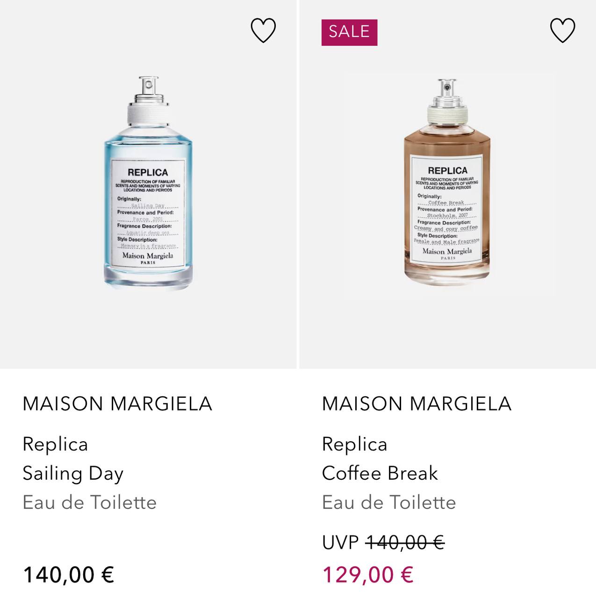Click the UVP label on Coffee Break
Screen dimensions: 596x599
pyautogui.click(x=340, y=543)
